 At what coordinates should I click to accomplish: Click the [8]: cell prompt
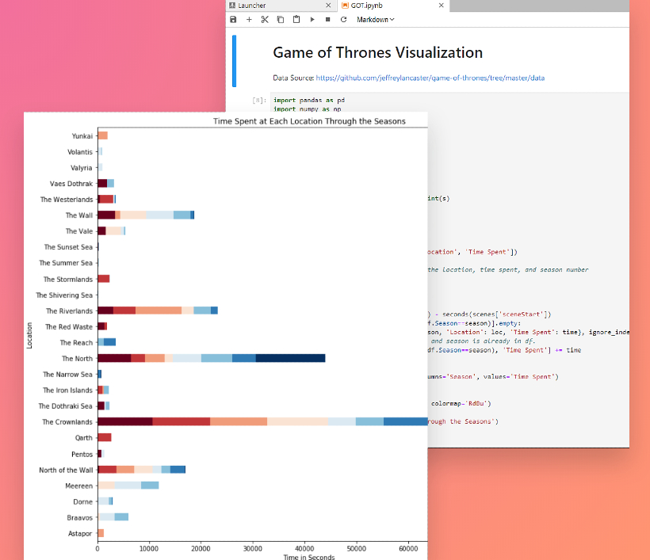coord(259,101)
